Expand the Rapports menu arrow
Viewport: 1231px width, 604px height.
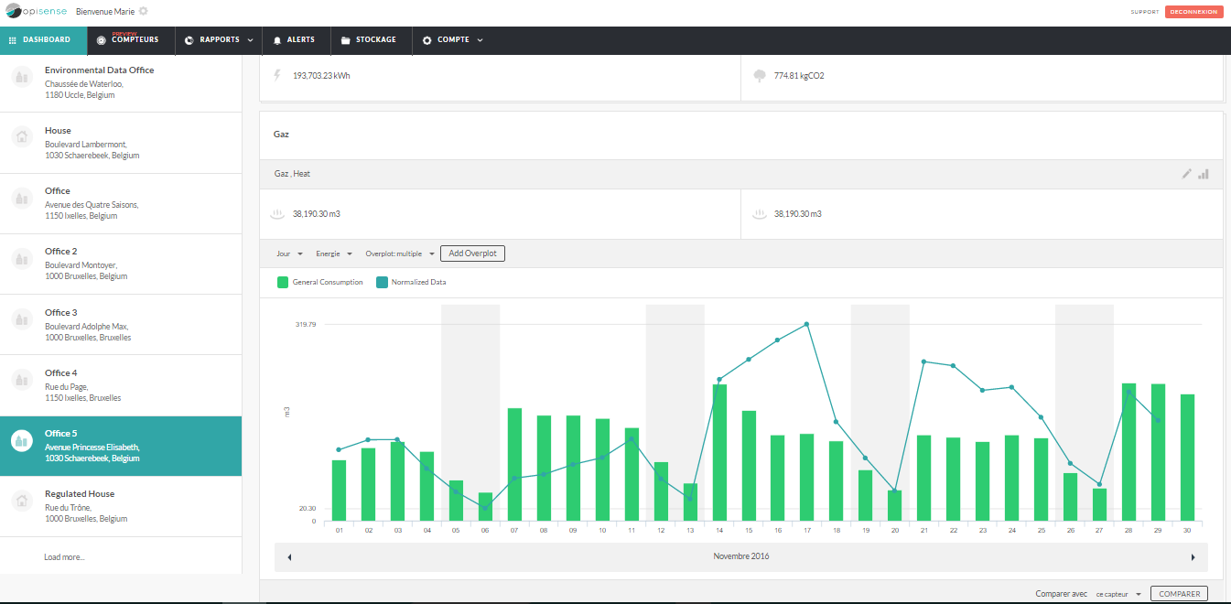[250, 40]
